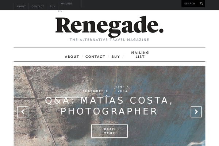This screenshot has height=146, width=219.
Task: Click the June 5, 2014 date
Action: tap(123, 89)
